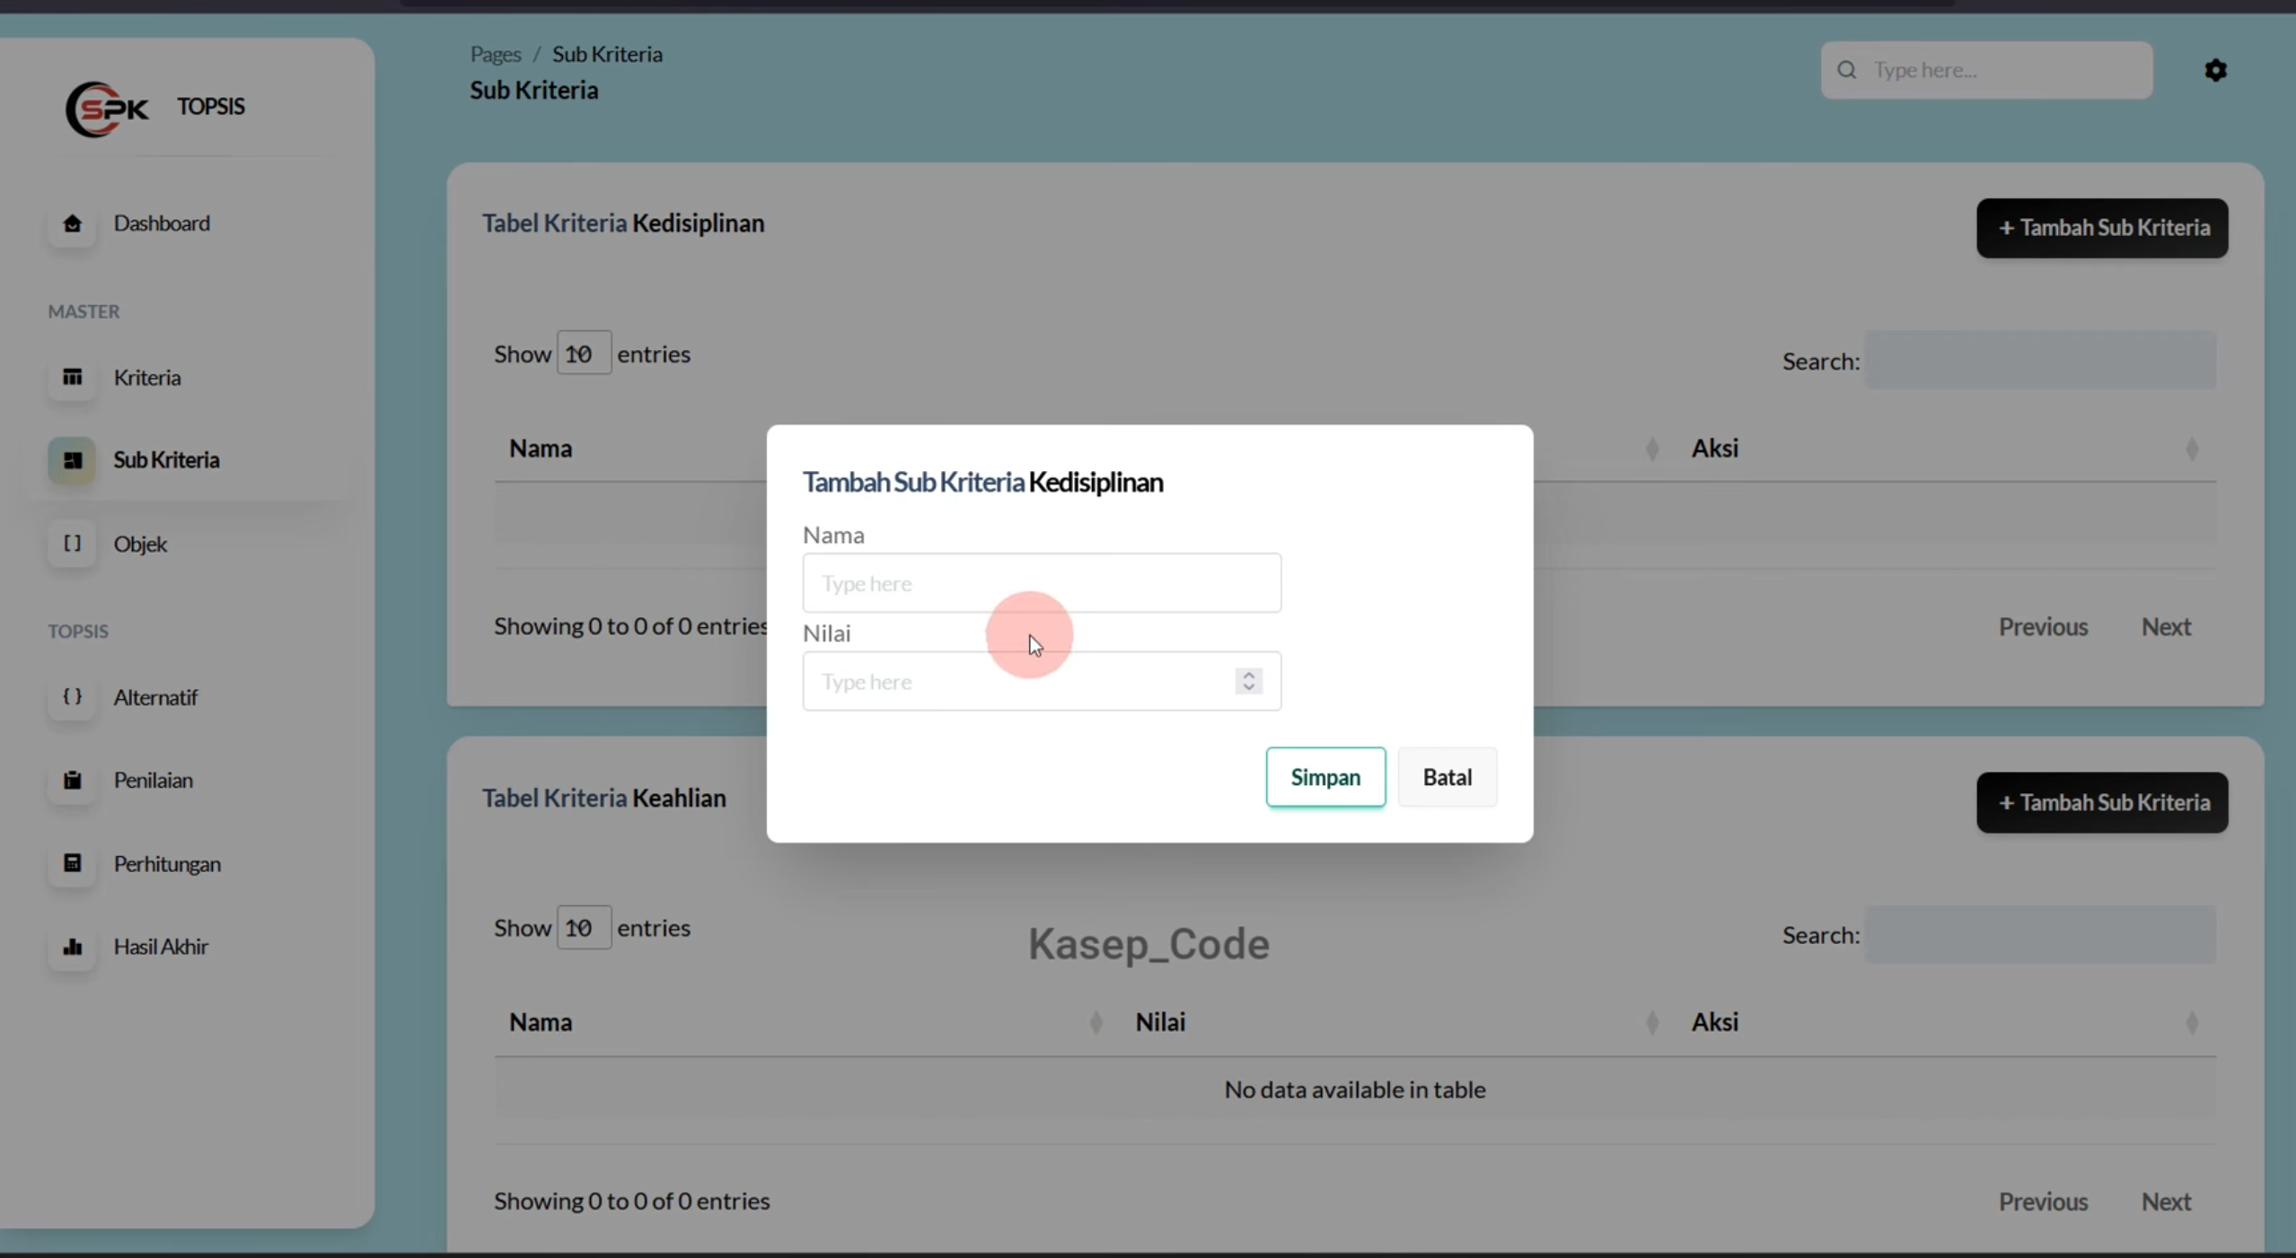Click the top Type here search field
Viewport: 2296px width, 1258px height.
tap(1986, 70)
